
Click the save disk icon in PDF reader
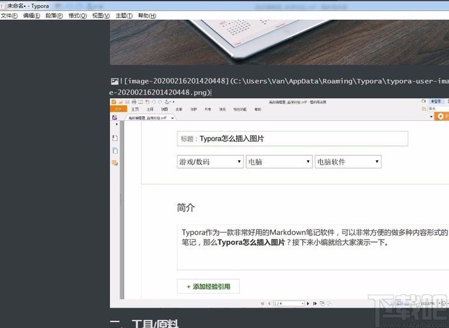point(127,102)
